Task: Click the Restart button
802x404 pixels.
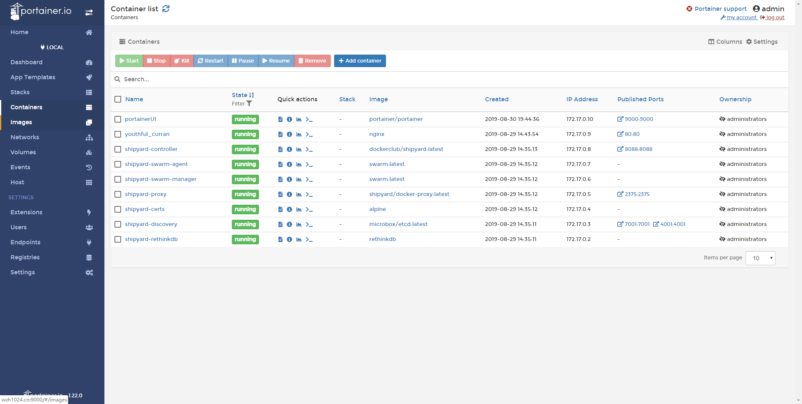Action: 211,61
